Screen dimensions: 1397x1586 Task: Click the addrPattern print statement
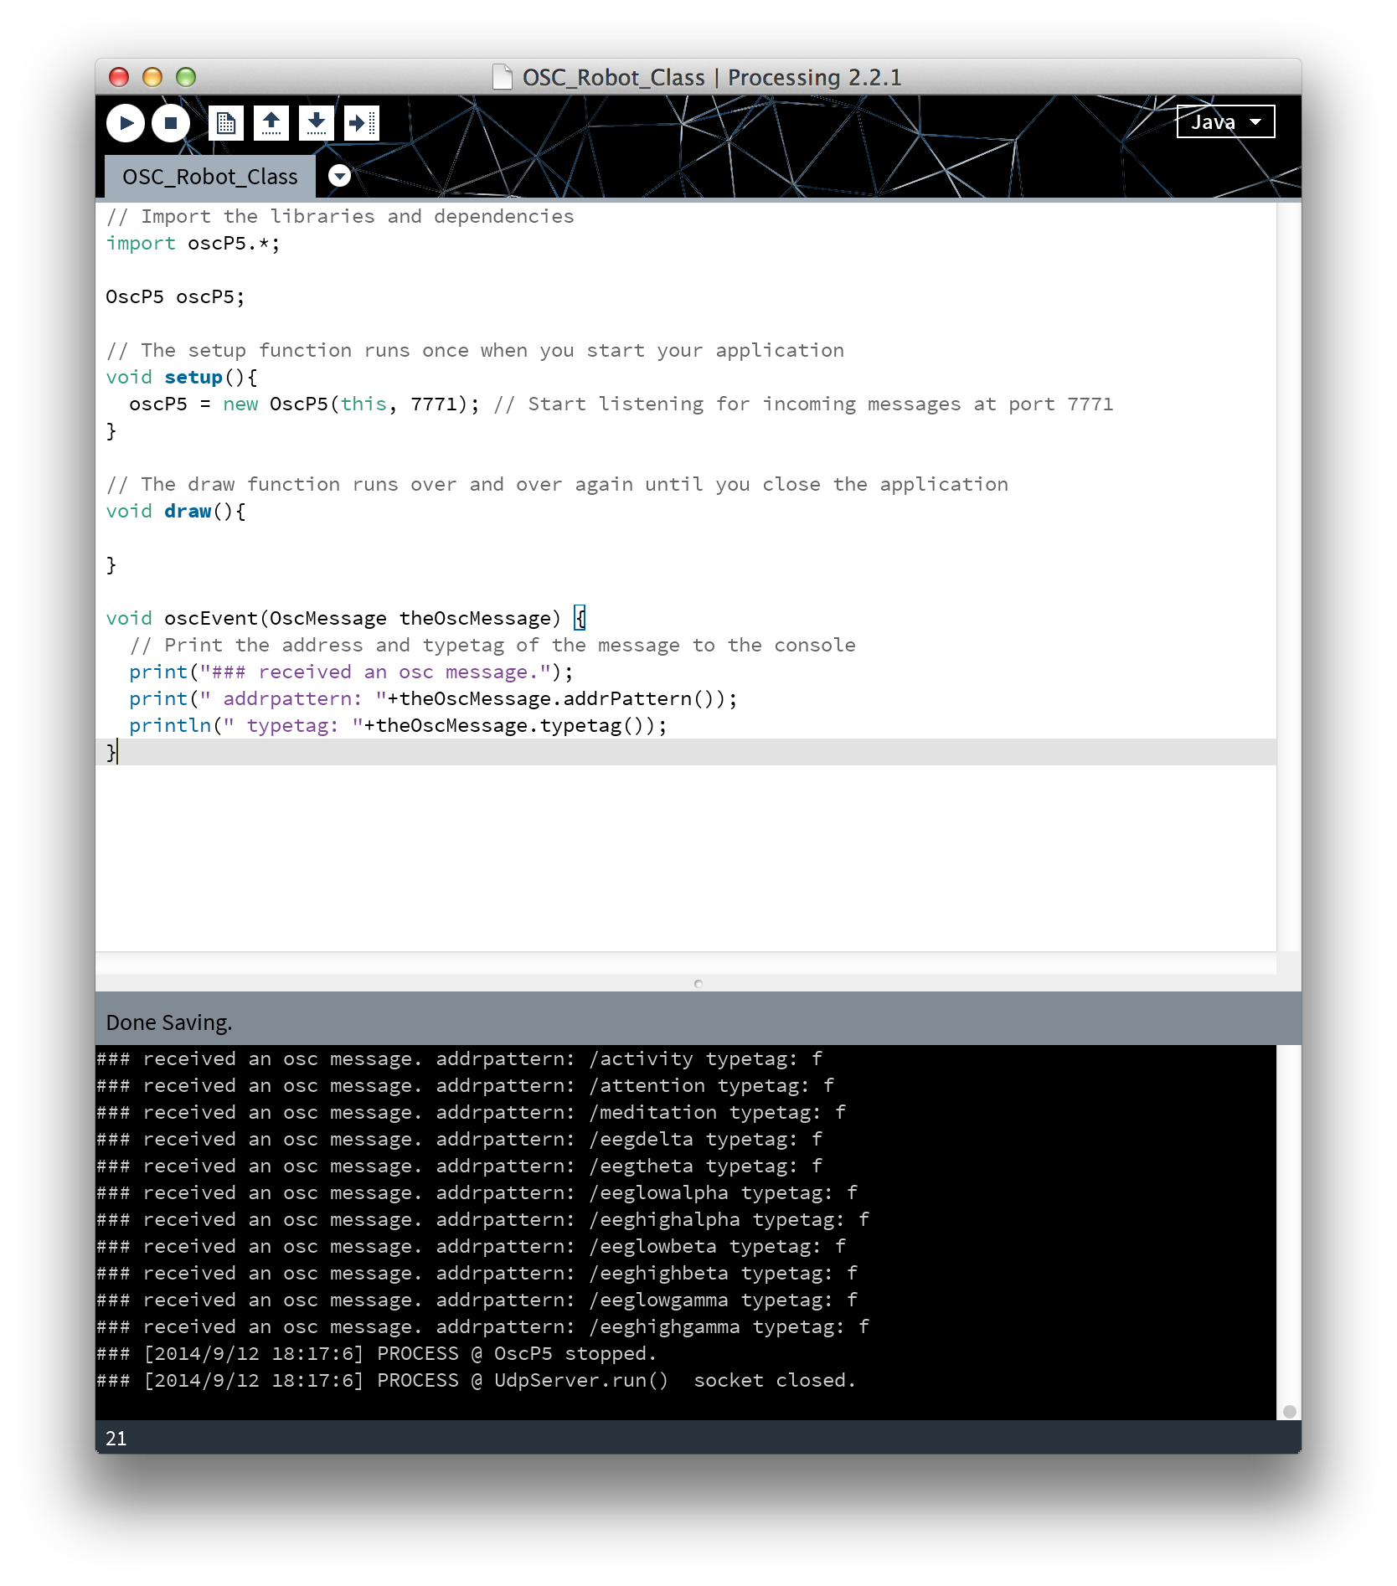point(433,699)
